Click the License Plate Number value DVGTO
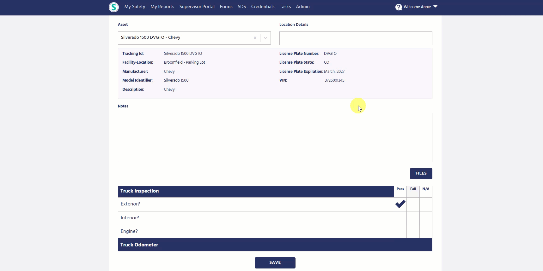 point(330,54)
